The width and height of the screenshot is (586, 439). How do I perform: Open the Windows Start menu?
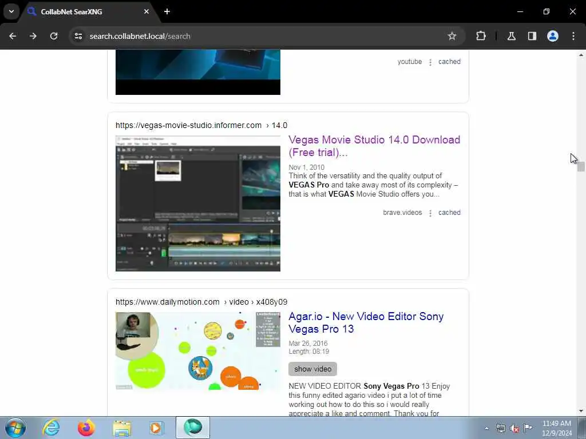point(15,428)
